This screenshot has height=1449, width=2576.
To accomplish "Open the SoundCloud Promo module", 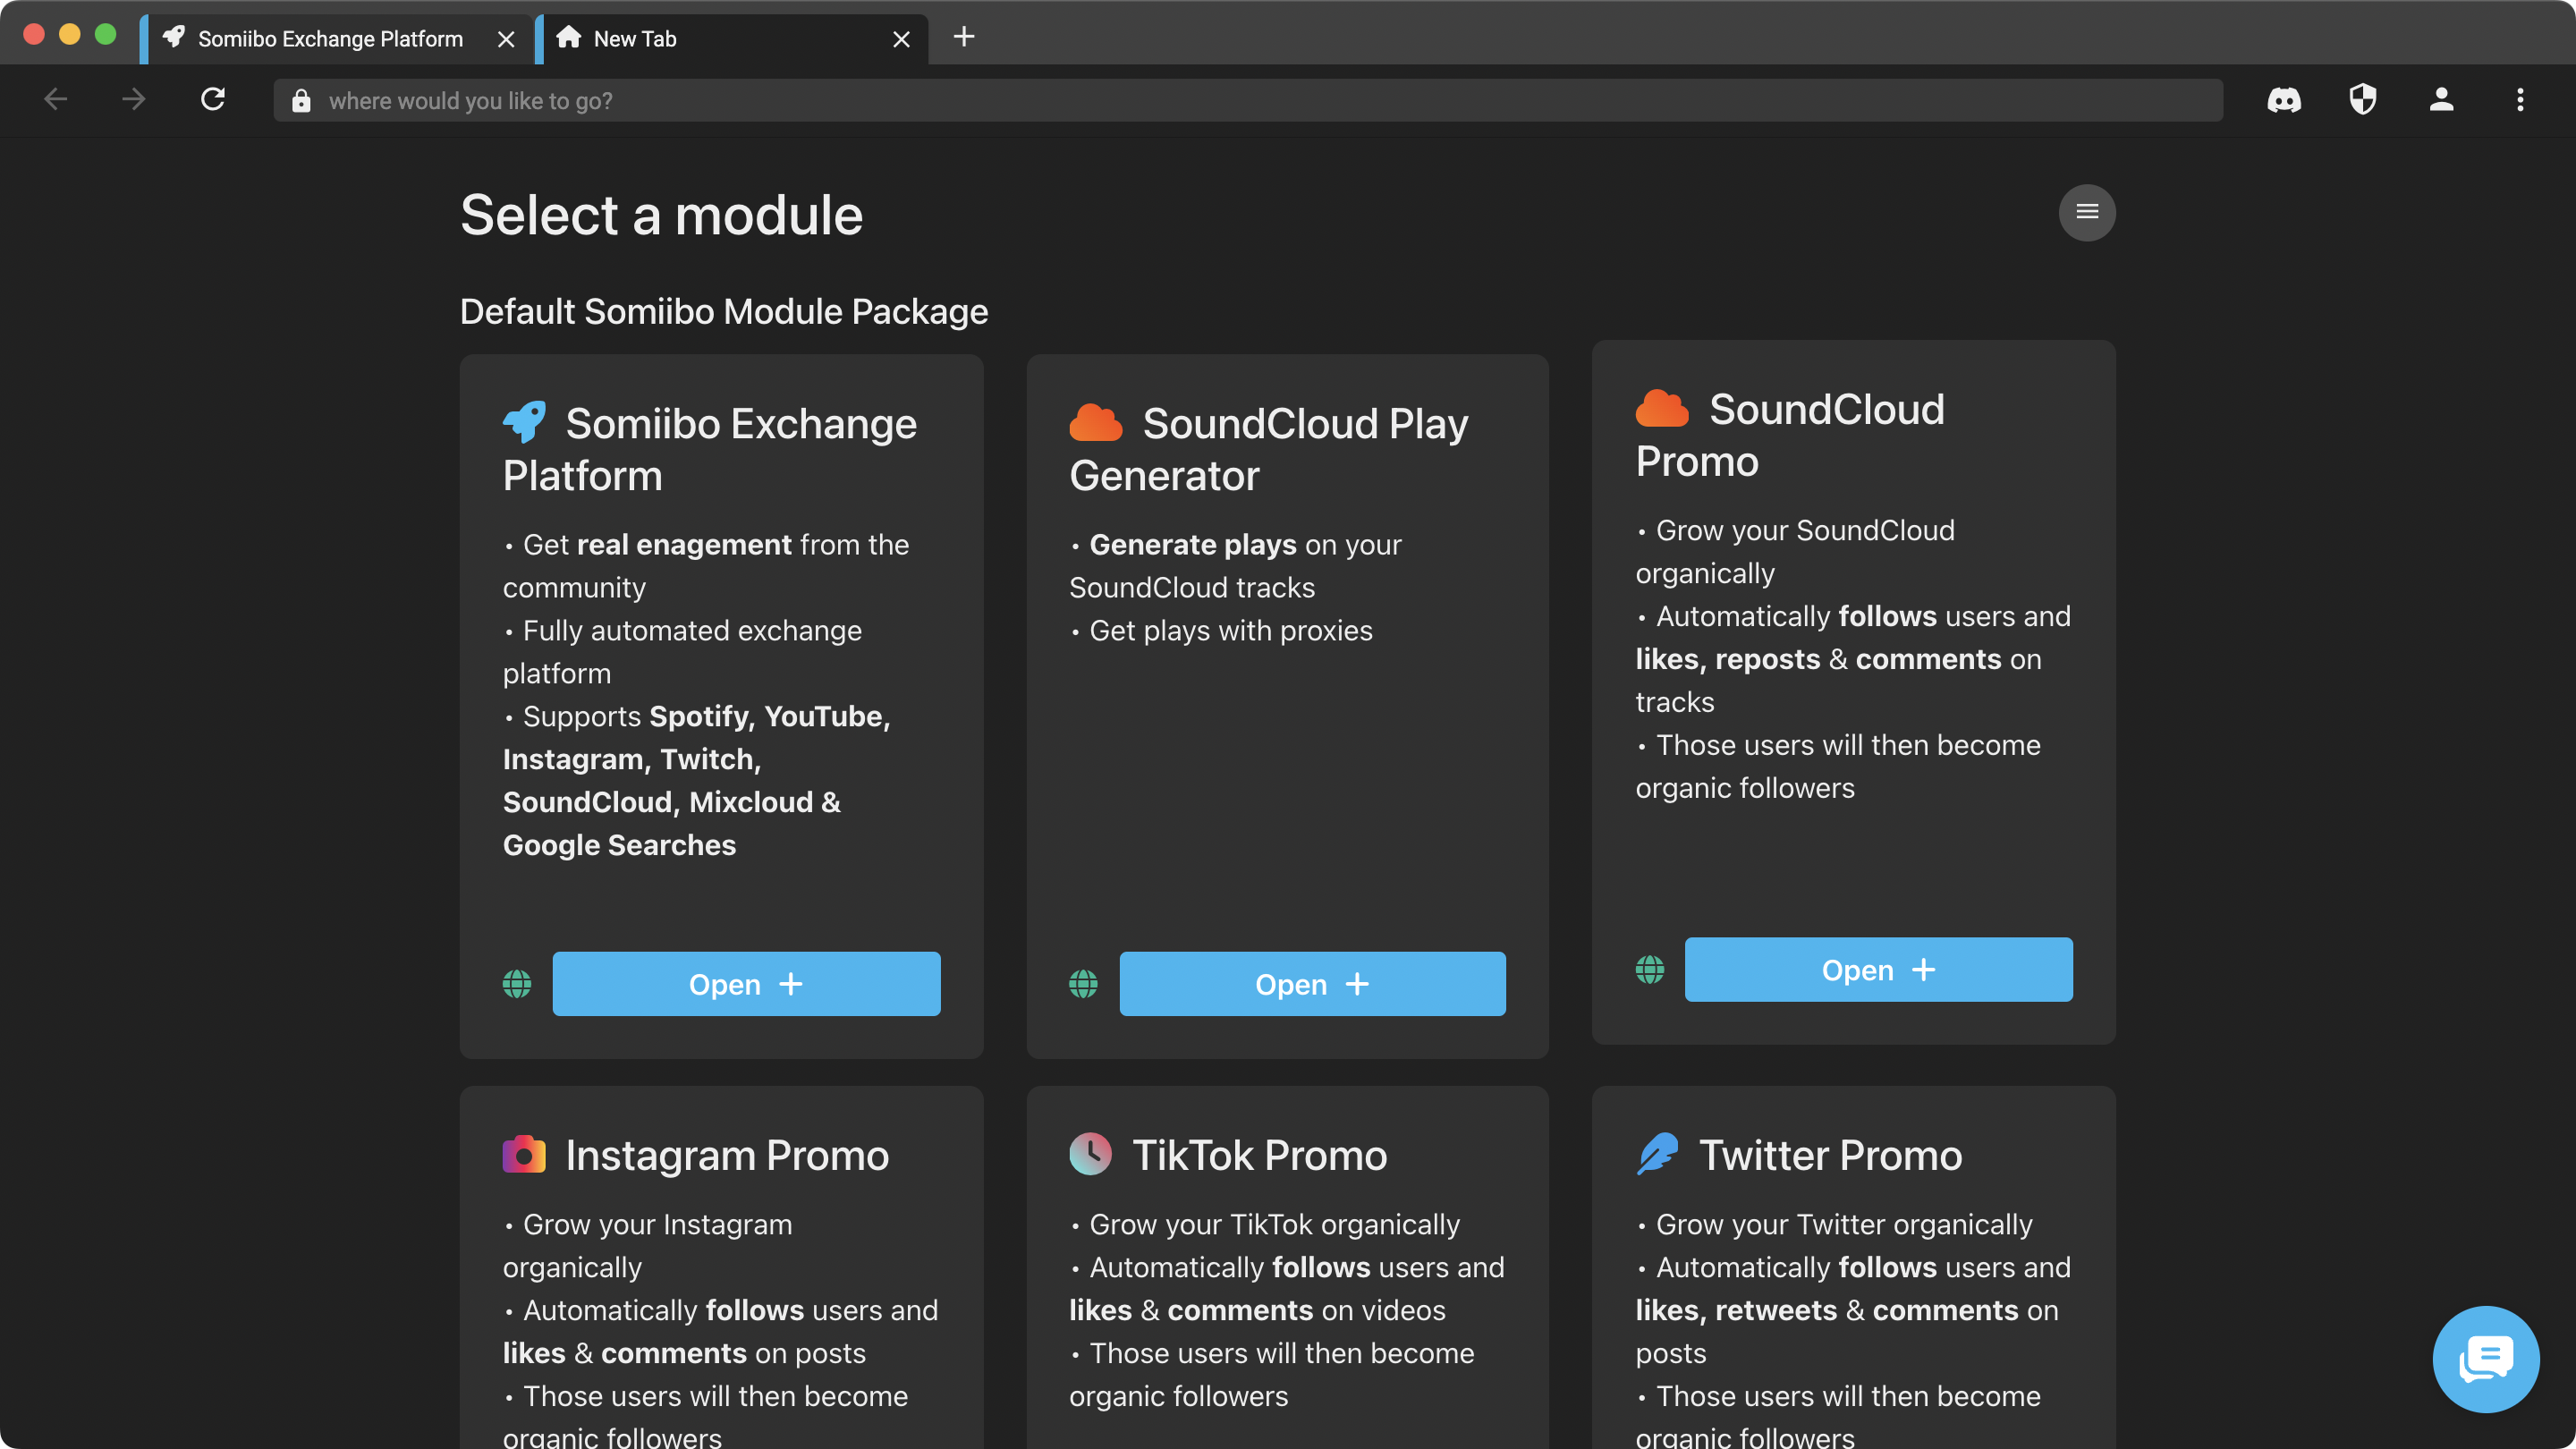I will (x=1878, y=969).
